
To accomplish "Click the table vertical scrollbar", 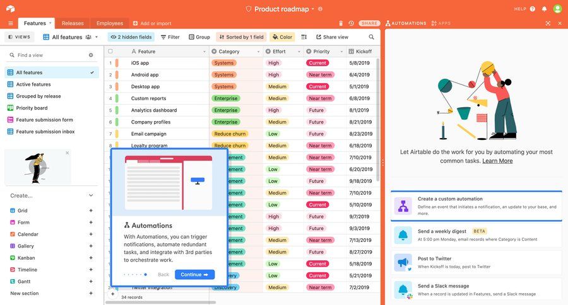I will click(x=378, y=119).
